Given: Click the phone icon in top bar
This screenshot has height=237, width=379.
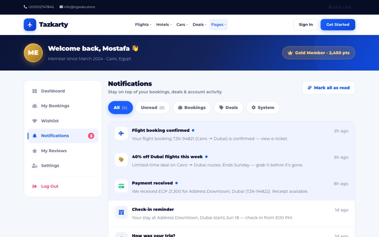Looking at the screenshot, I should [25, 7].
